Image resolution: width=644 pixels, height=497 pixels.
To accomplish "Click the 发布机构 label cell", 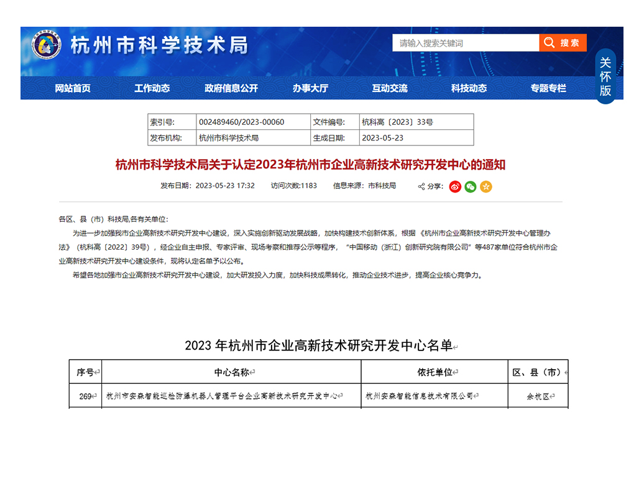I will point(172,138).
